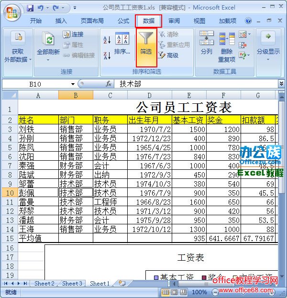
Task: Open the 插入 ribbon tab
Action: point(61,21)
